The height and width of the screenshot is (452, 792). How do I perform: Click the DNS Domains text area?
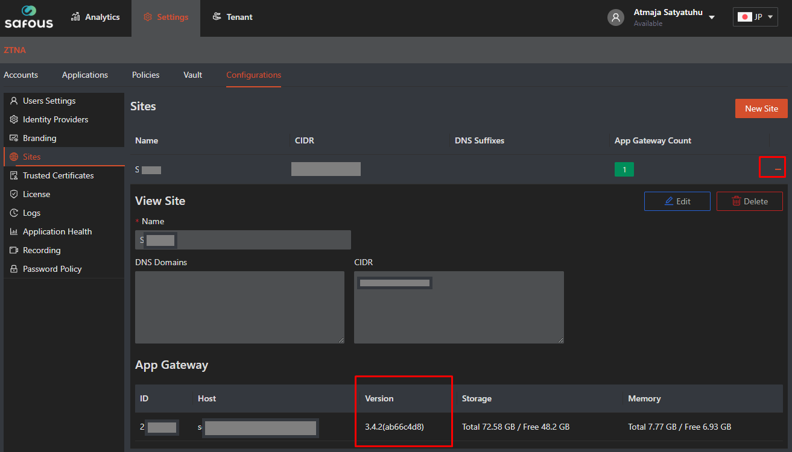239,307
